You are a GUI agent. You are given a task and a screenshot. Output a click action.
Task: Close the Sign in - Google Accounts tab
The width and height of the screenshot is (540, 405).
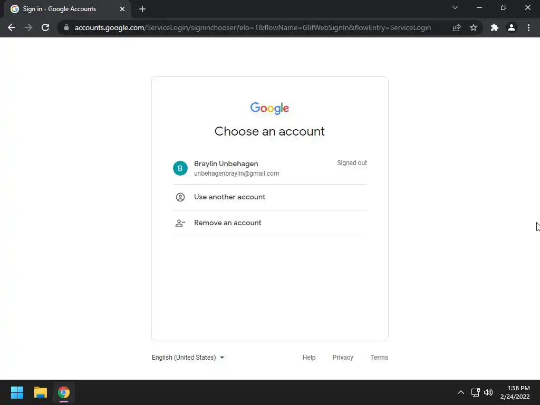[122, 9]
